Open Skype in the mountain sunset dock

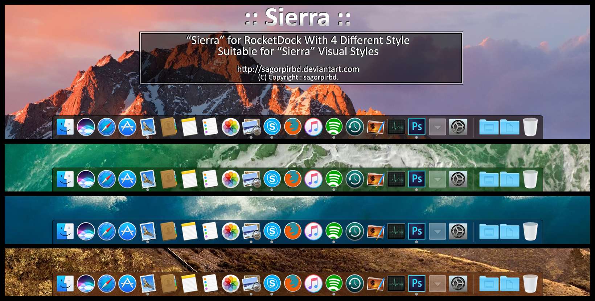click(x=272, y=127)
